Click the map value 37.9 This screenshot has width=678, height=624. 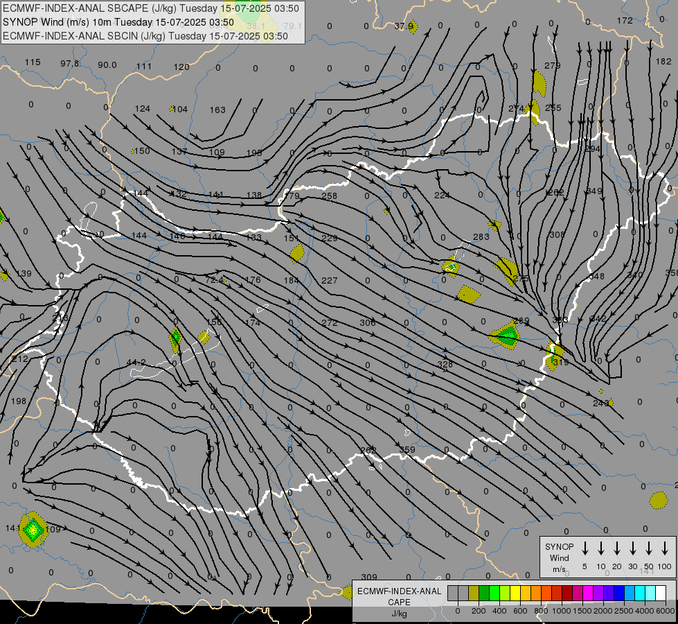tap(404, 26)
